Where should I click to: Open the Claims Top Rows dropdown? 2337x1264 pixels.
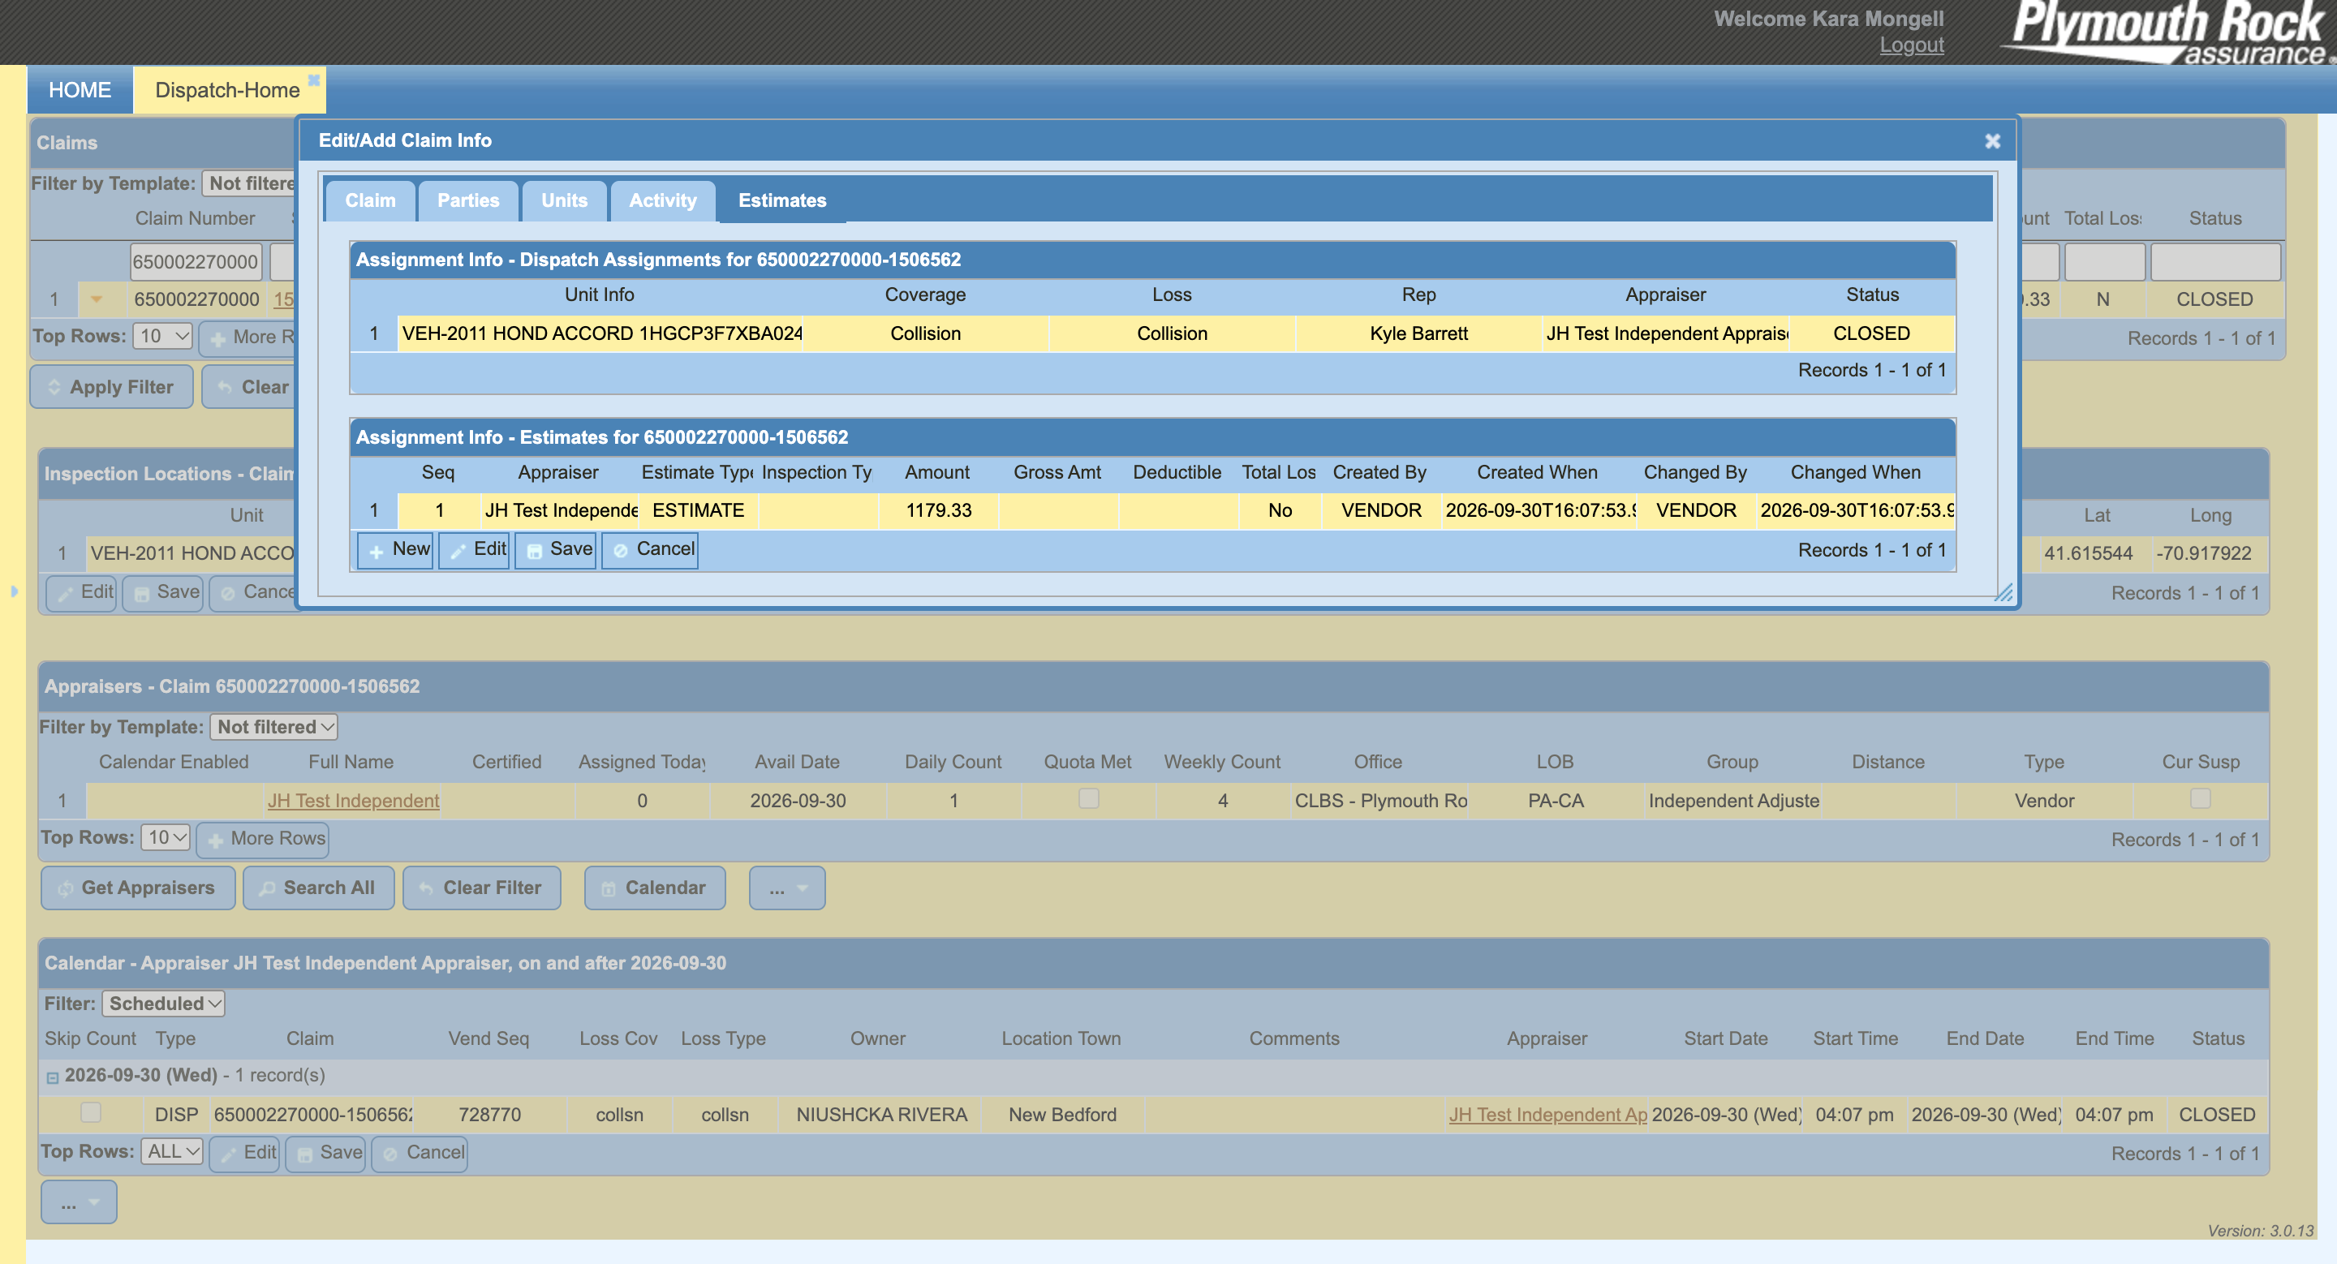[x=163, y=337]
